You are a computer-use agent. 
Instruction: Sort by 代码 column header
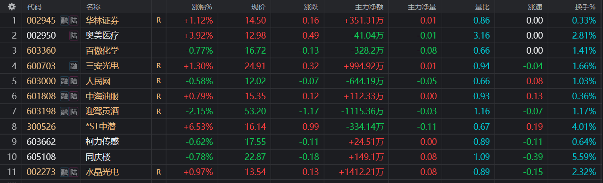(x=34, y=7)
